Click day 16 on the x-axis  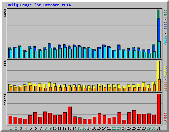point(84,128)
